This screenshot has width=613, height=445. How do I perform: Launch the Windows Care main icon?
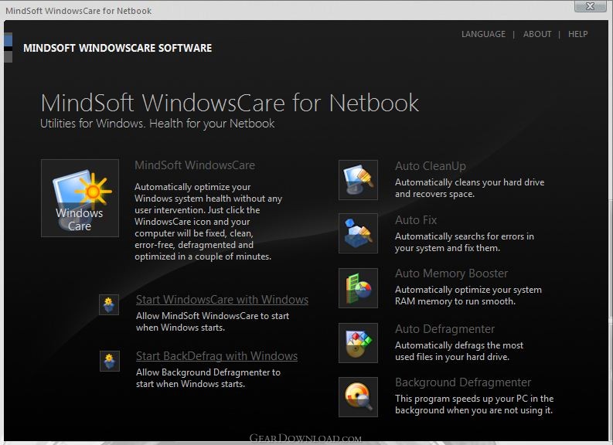[x=80, y=198]
